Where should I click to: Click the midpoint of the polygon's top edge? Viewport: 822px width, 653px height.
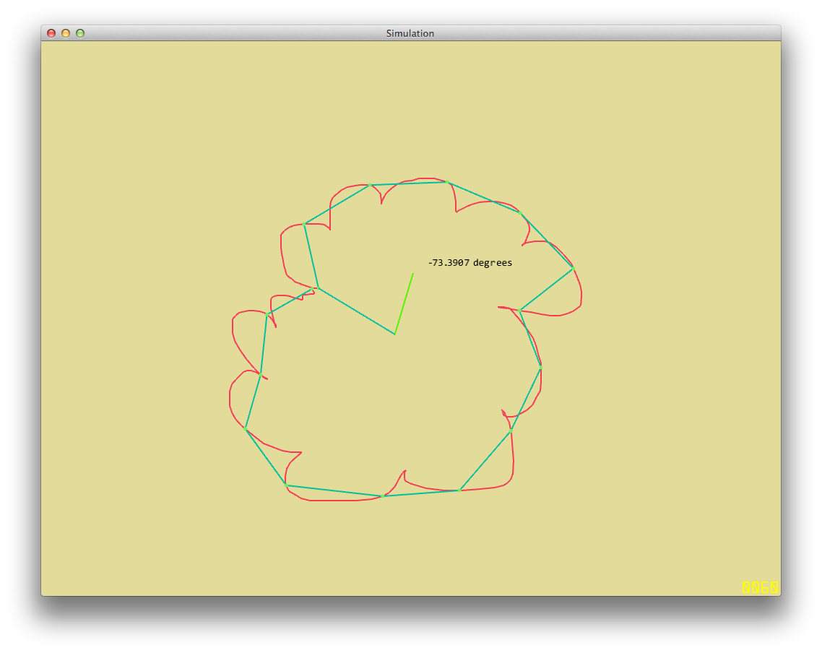[x=409, y=183]
